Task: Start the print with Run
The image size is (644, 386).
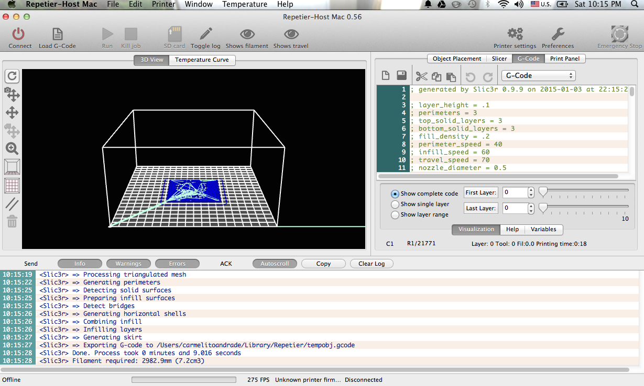Action: tap(107, 35)
